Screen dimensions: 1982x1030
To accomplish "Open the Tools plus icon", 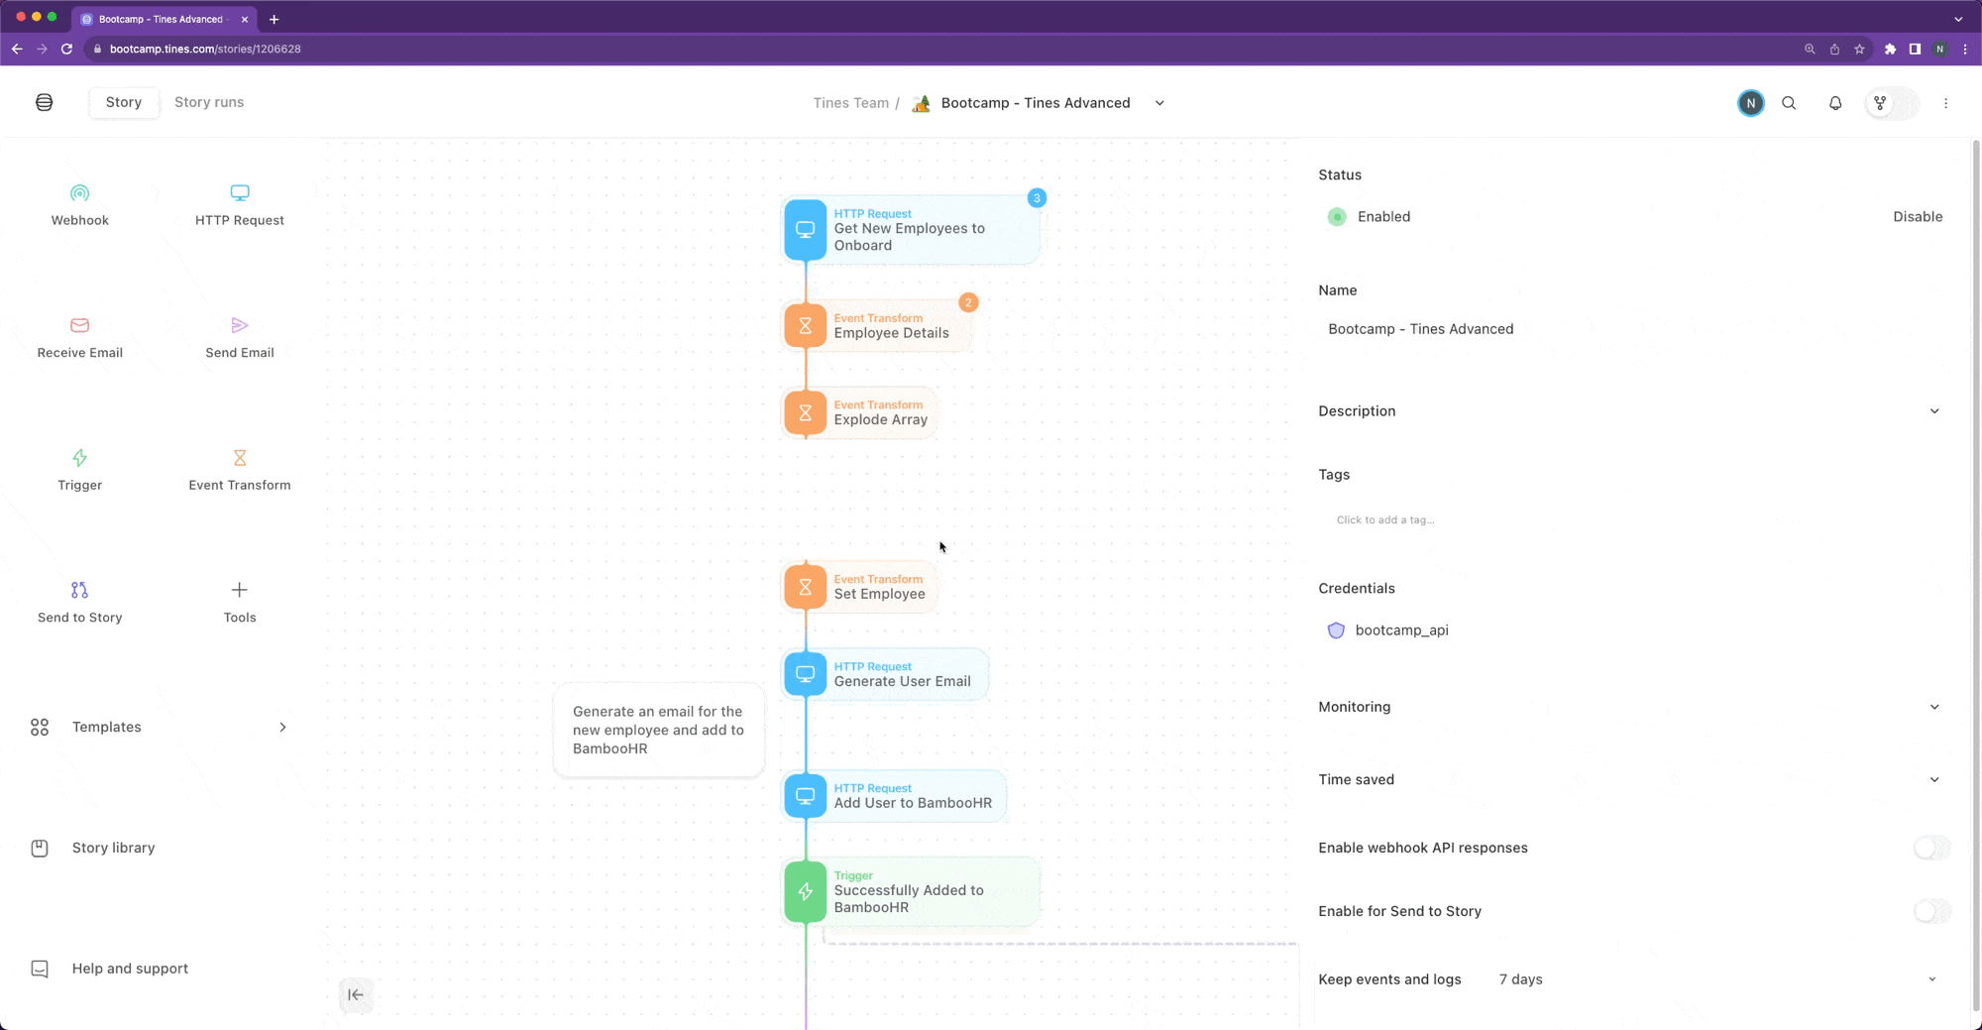I will [x=239, y=590].
